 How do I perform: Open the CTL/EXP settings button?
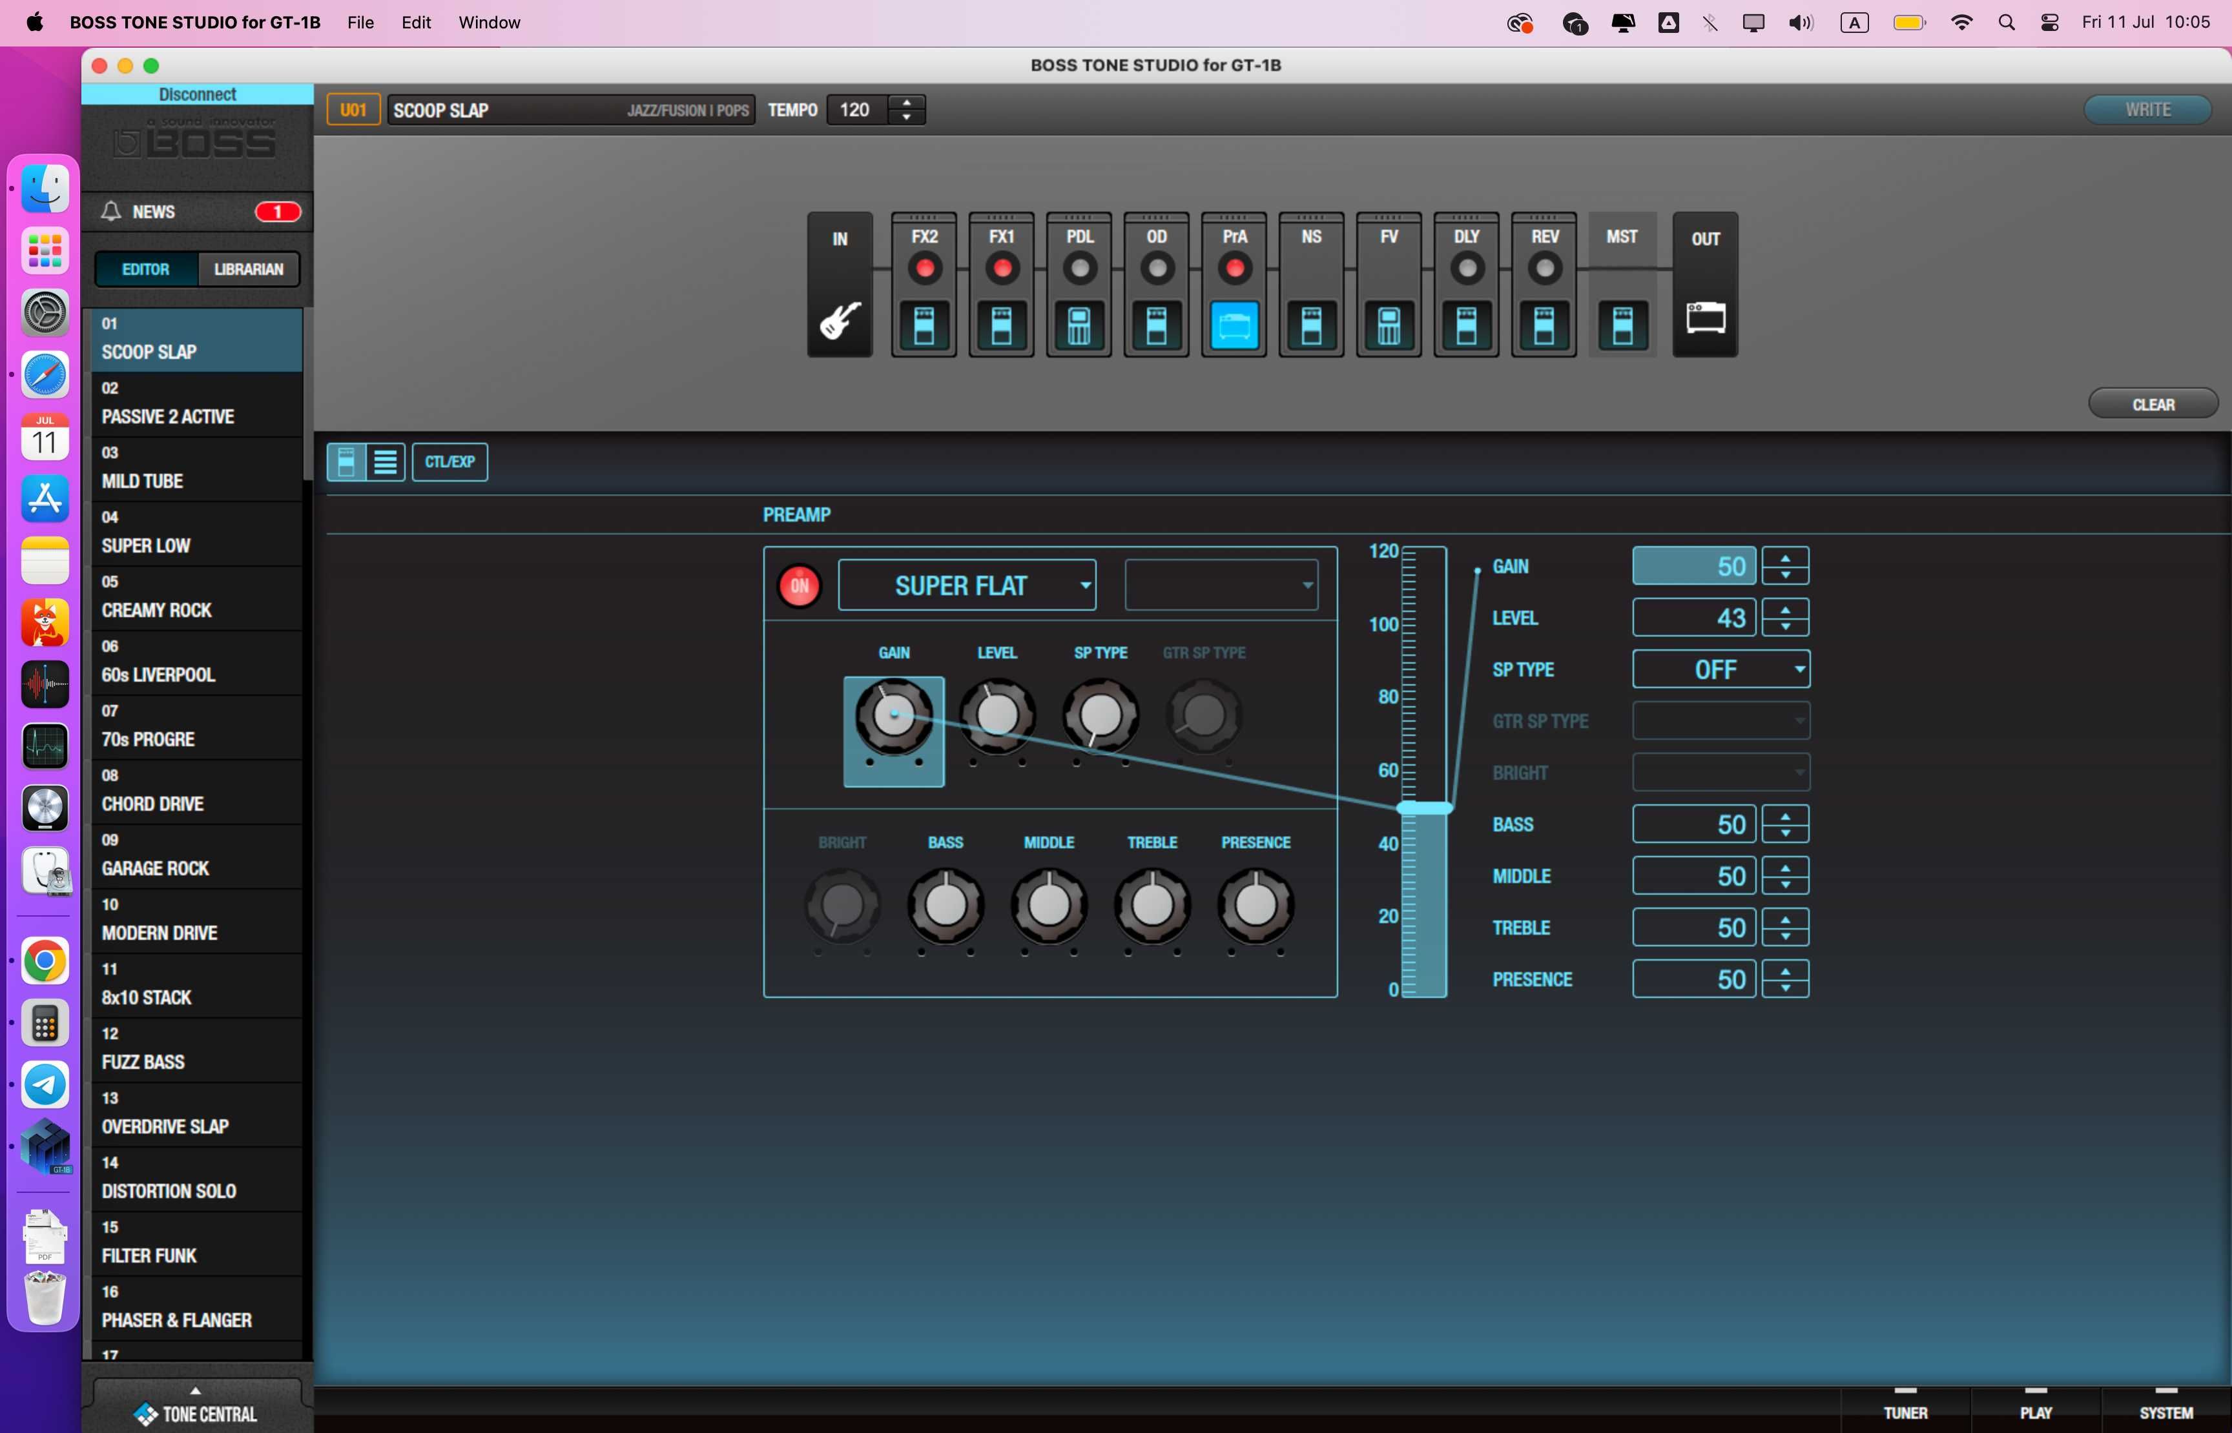tap(449, 462)
